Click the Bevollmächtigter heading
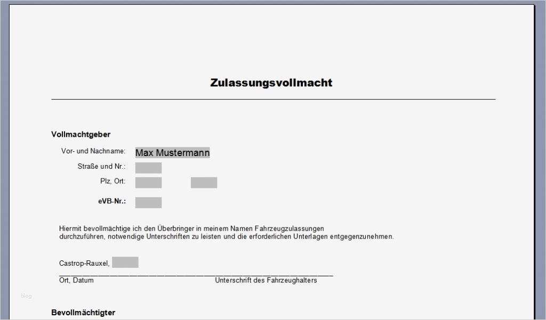The width and height of the screenshot is (546, 320). pyautogui.click(x=83, y=313)
